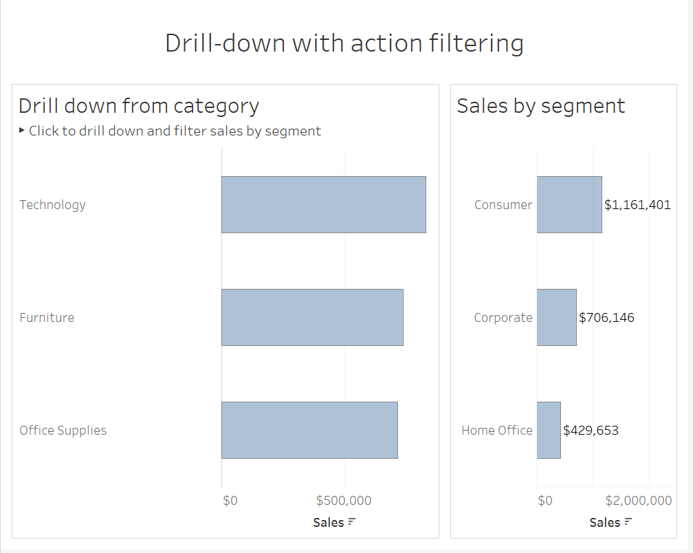Click the Office Supplies category label
The height and width of the screenshot is (553, 693).
tap(63, 430)
